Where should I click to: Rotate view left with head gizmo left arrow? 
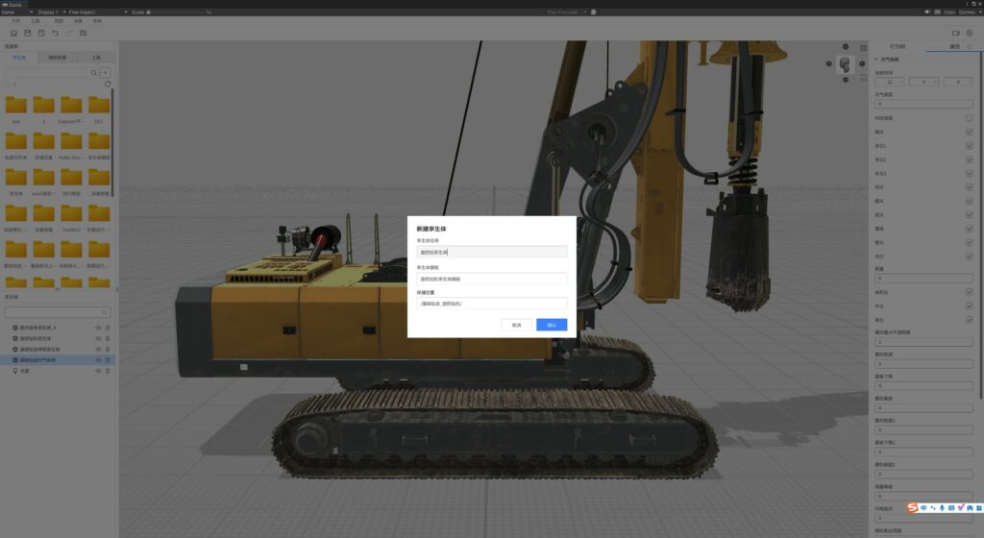[829, 63]
